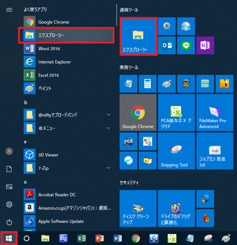Viewport: 237px width, 245px height.
Task: Open ペイント from the app list
Action: [x=68, y=88]
